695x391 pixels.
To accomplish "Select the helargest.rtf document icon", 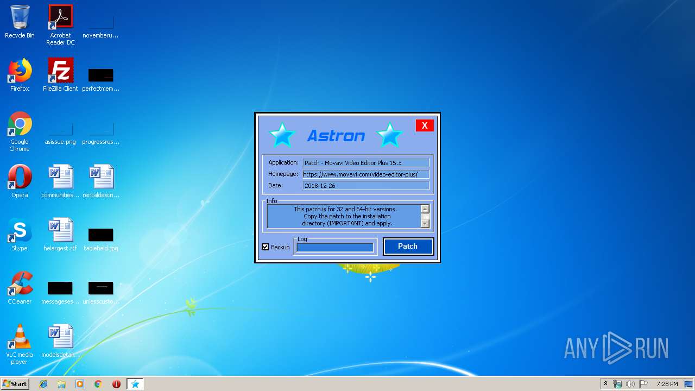I will 60,235.
